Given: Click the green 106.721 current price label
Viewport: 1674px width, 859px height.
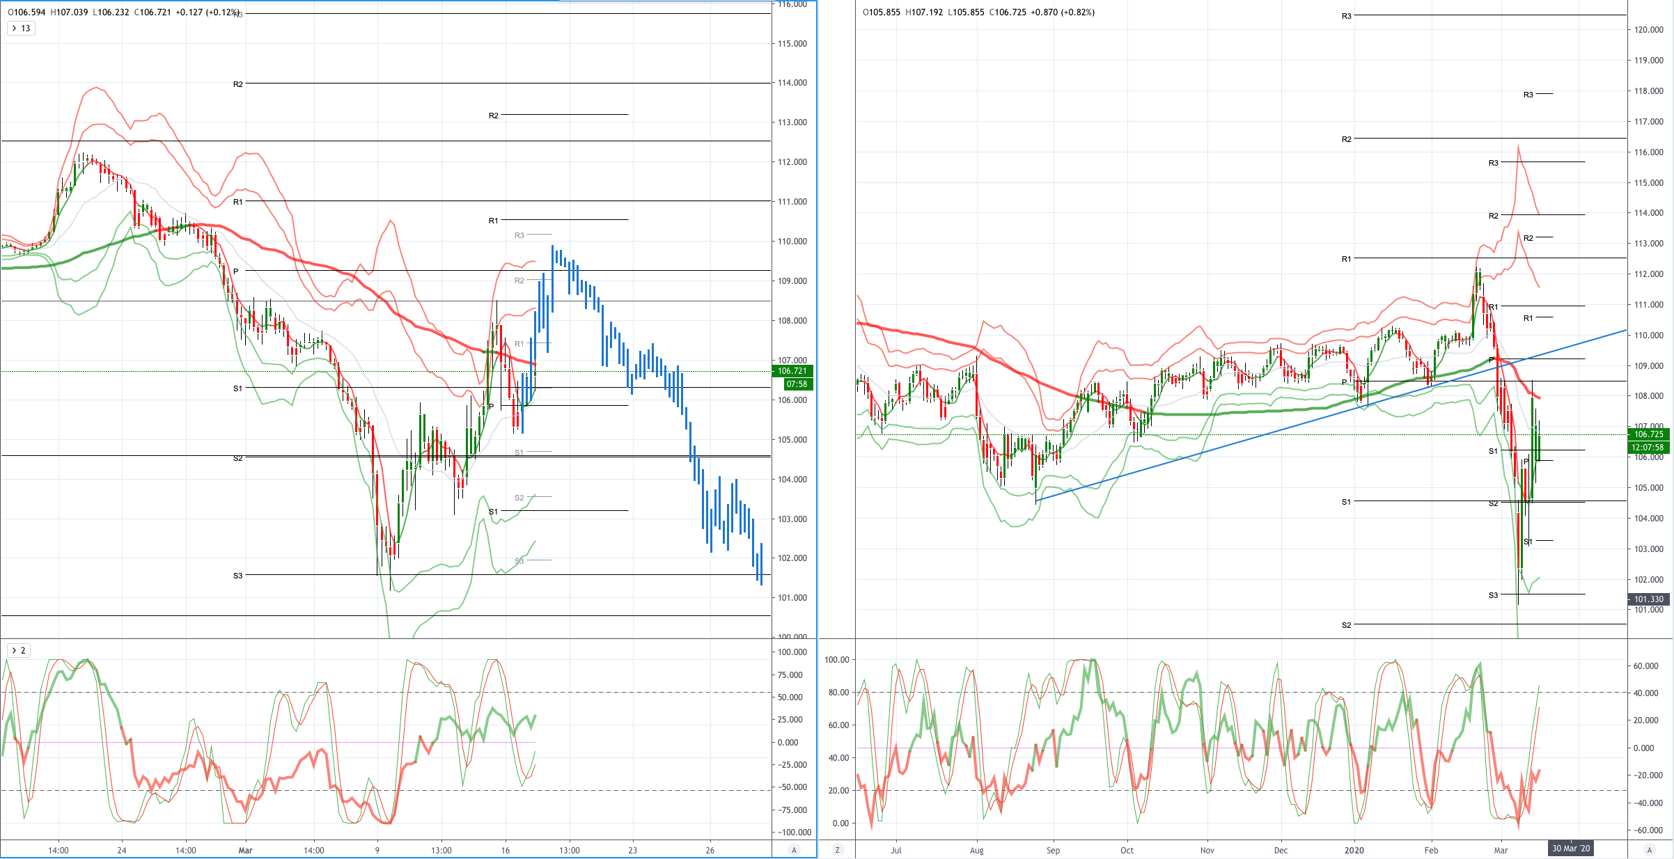Looking at the screenshot, I should (792, 371).
